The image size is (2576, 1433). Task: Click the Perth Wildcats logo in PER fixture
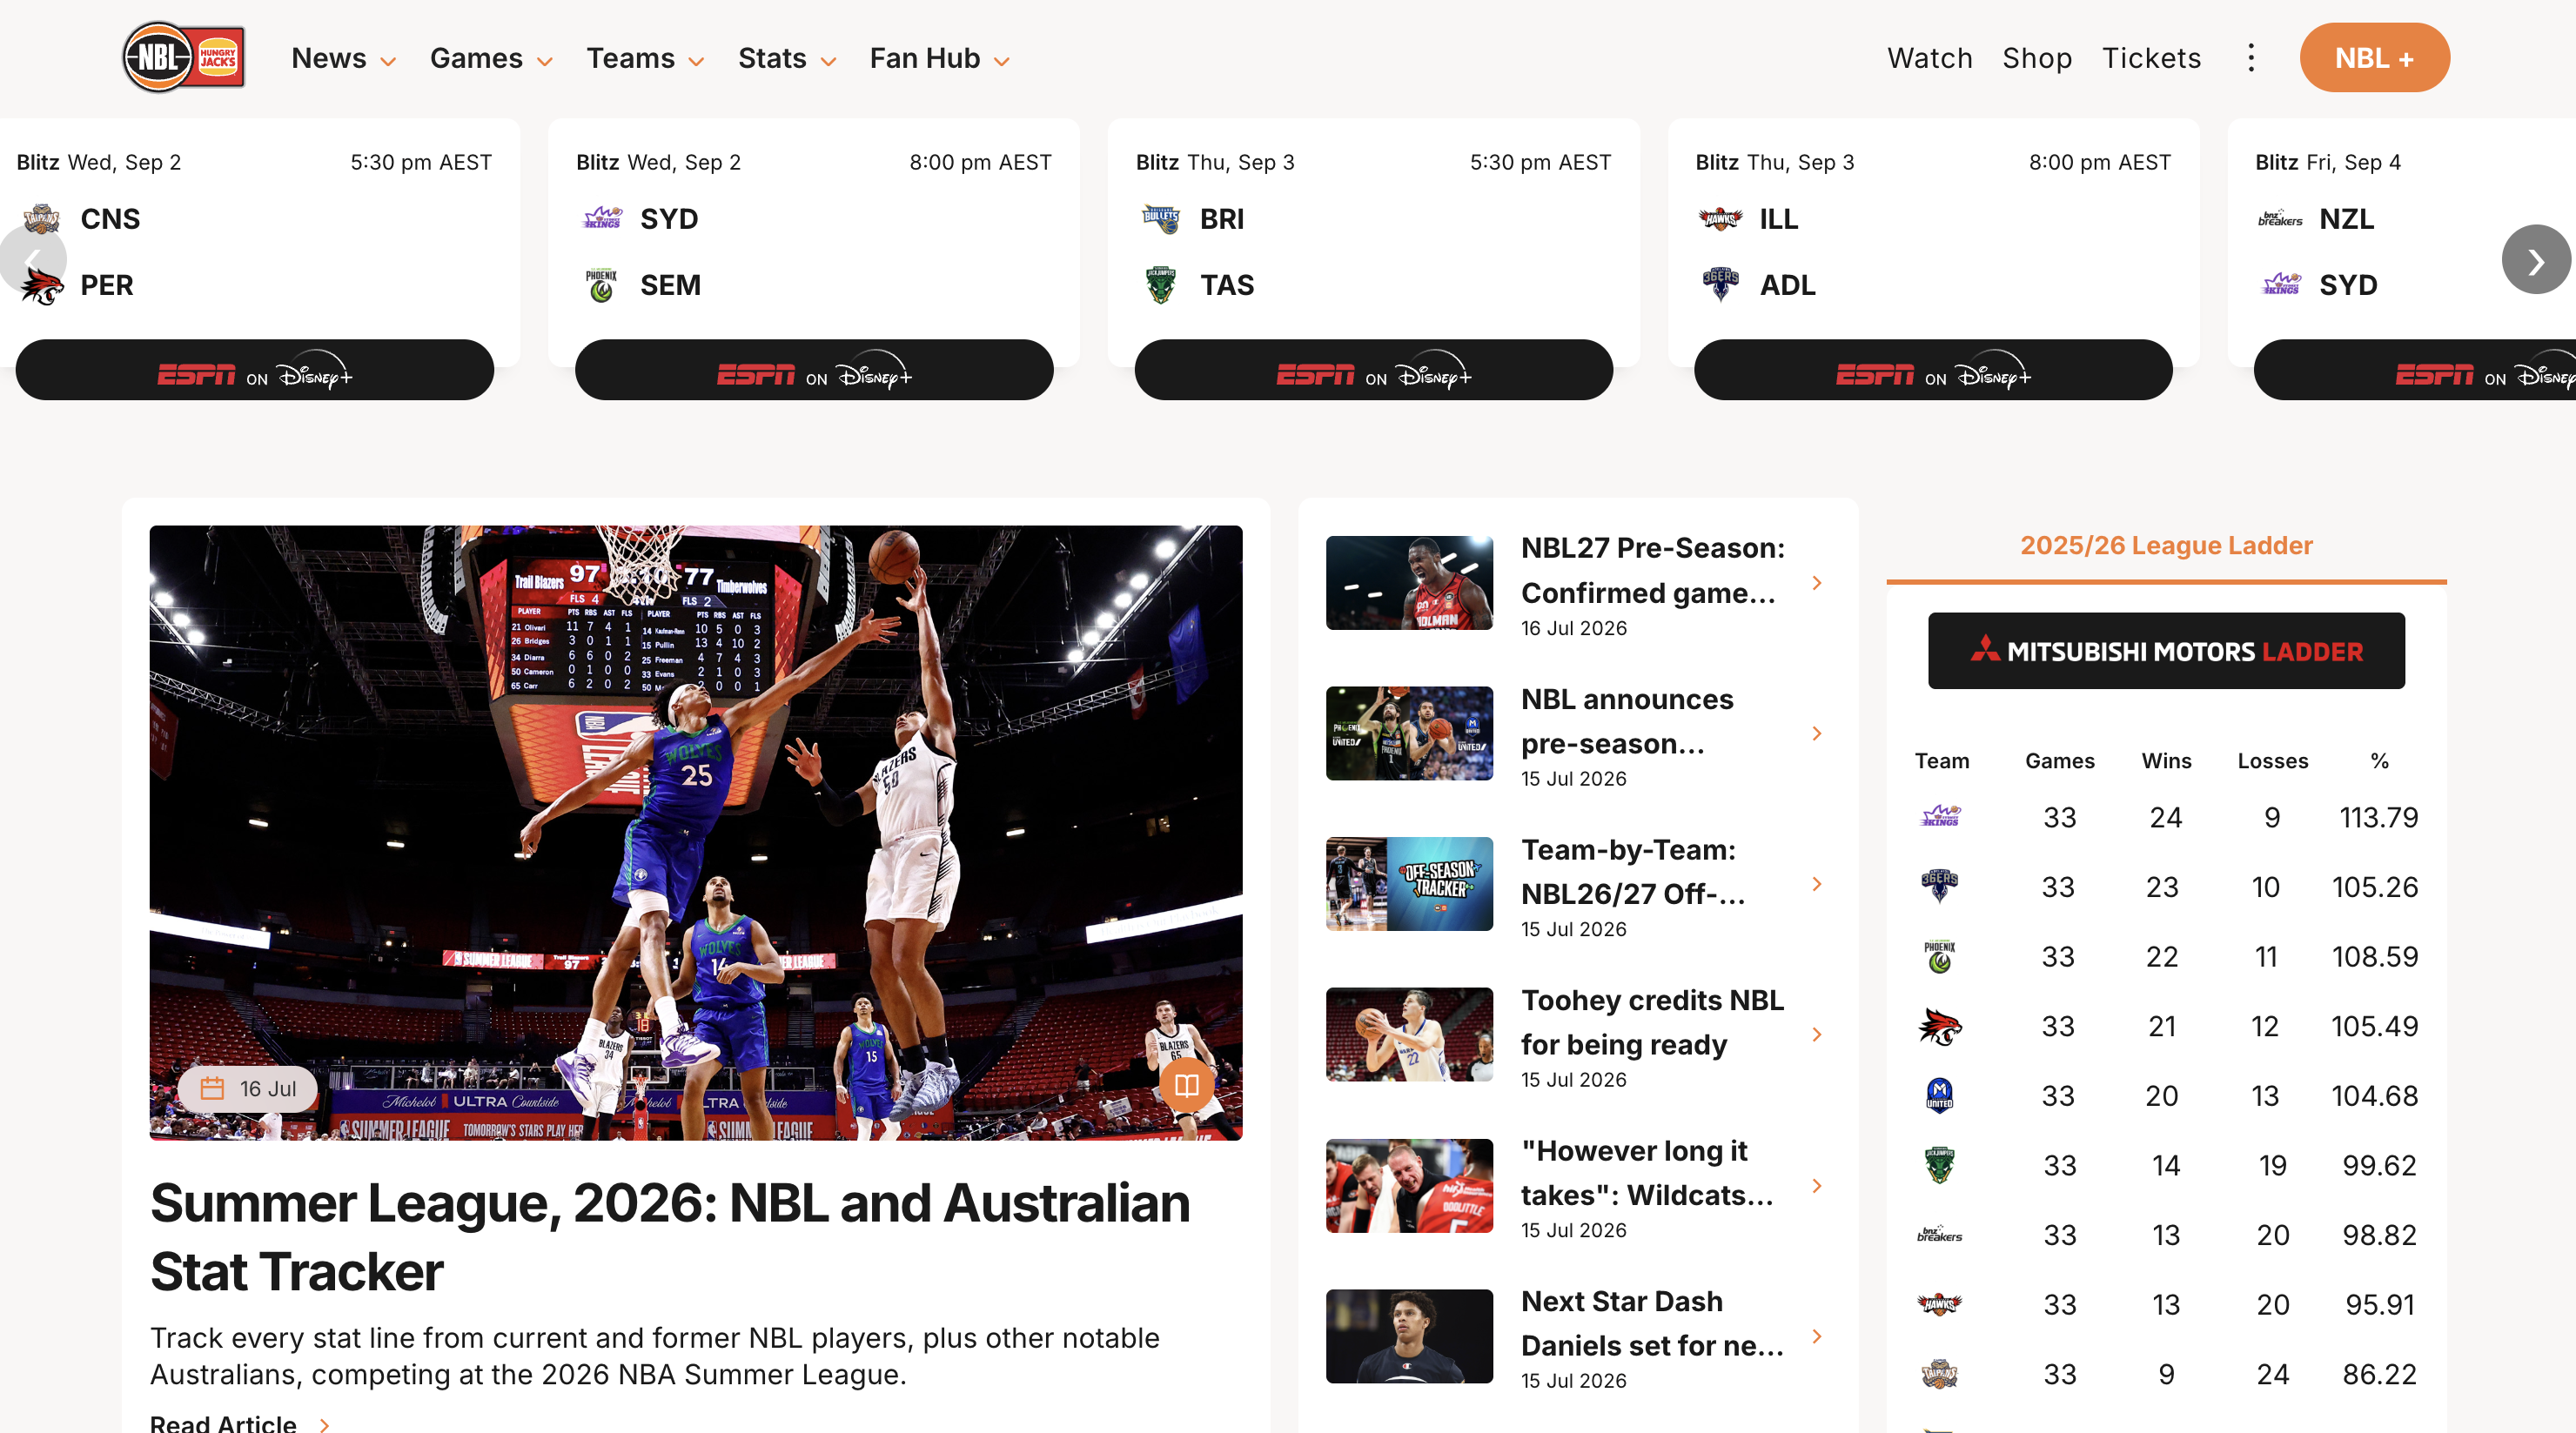point(42,285)
